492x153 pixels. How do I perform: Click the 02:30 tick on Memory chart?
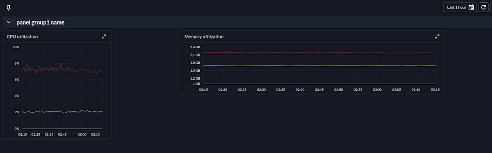pos(261,89)
